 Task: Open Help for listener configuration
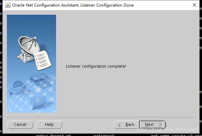(49, 125)
